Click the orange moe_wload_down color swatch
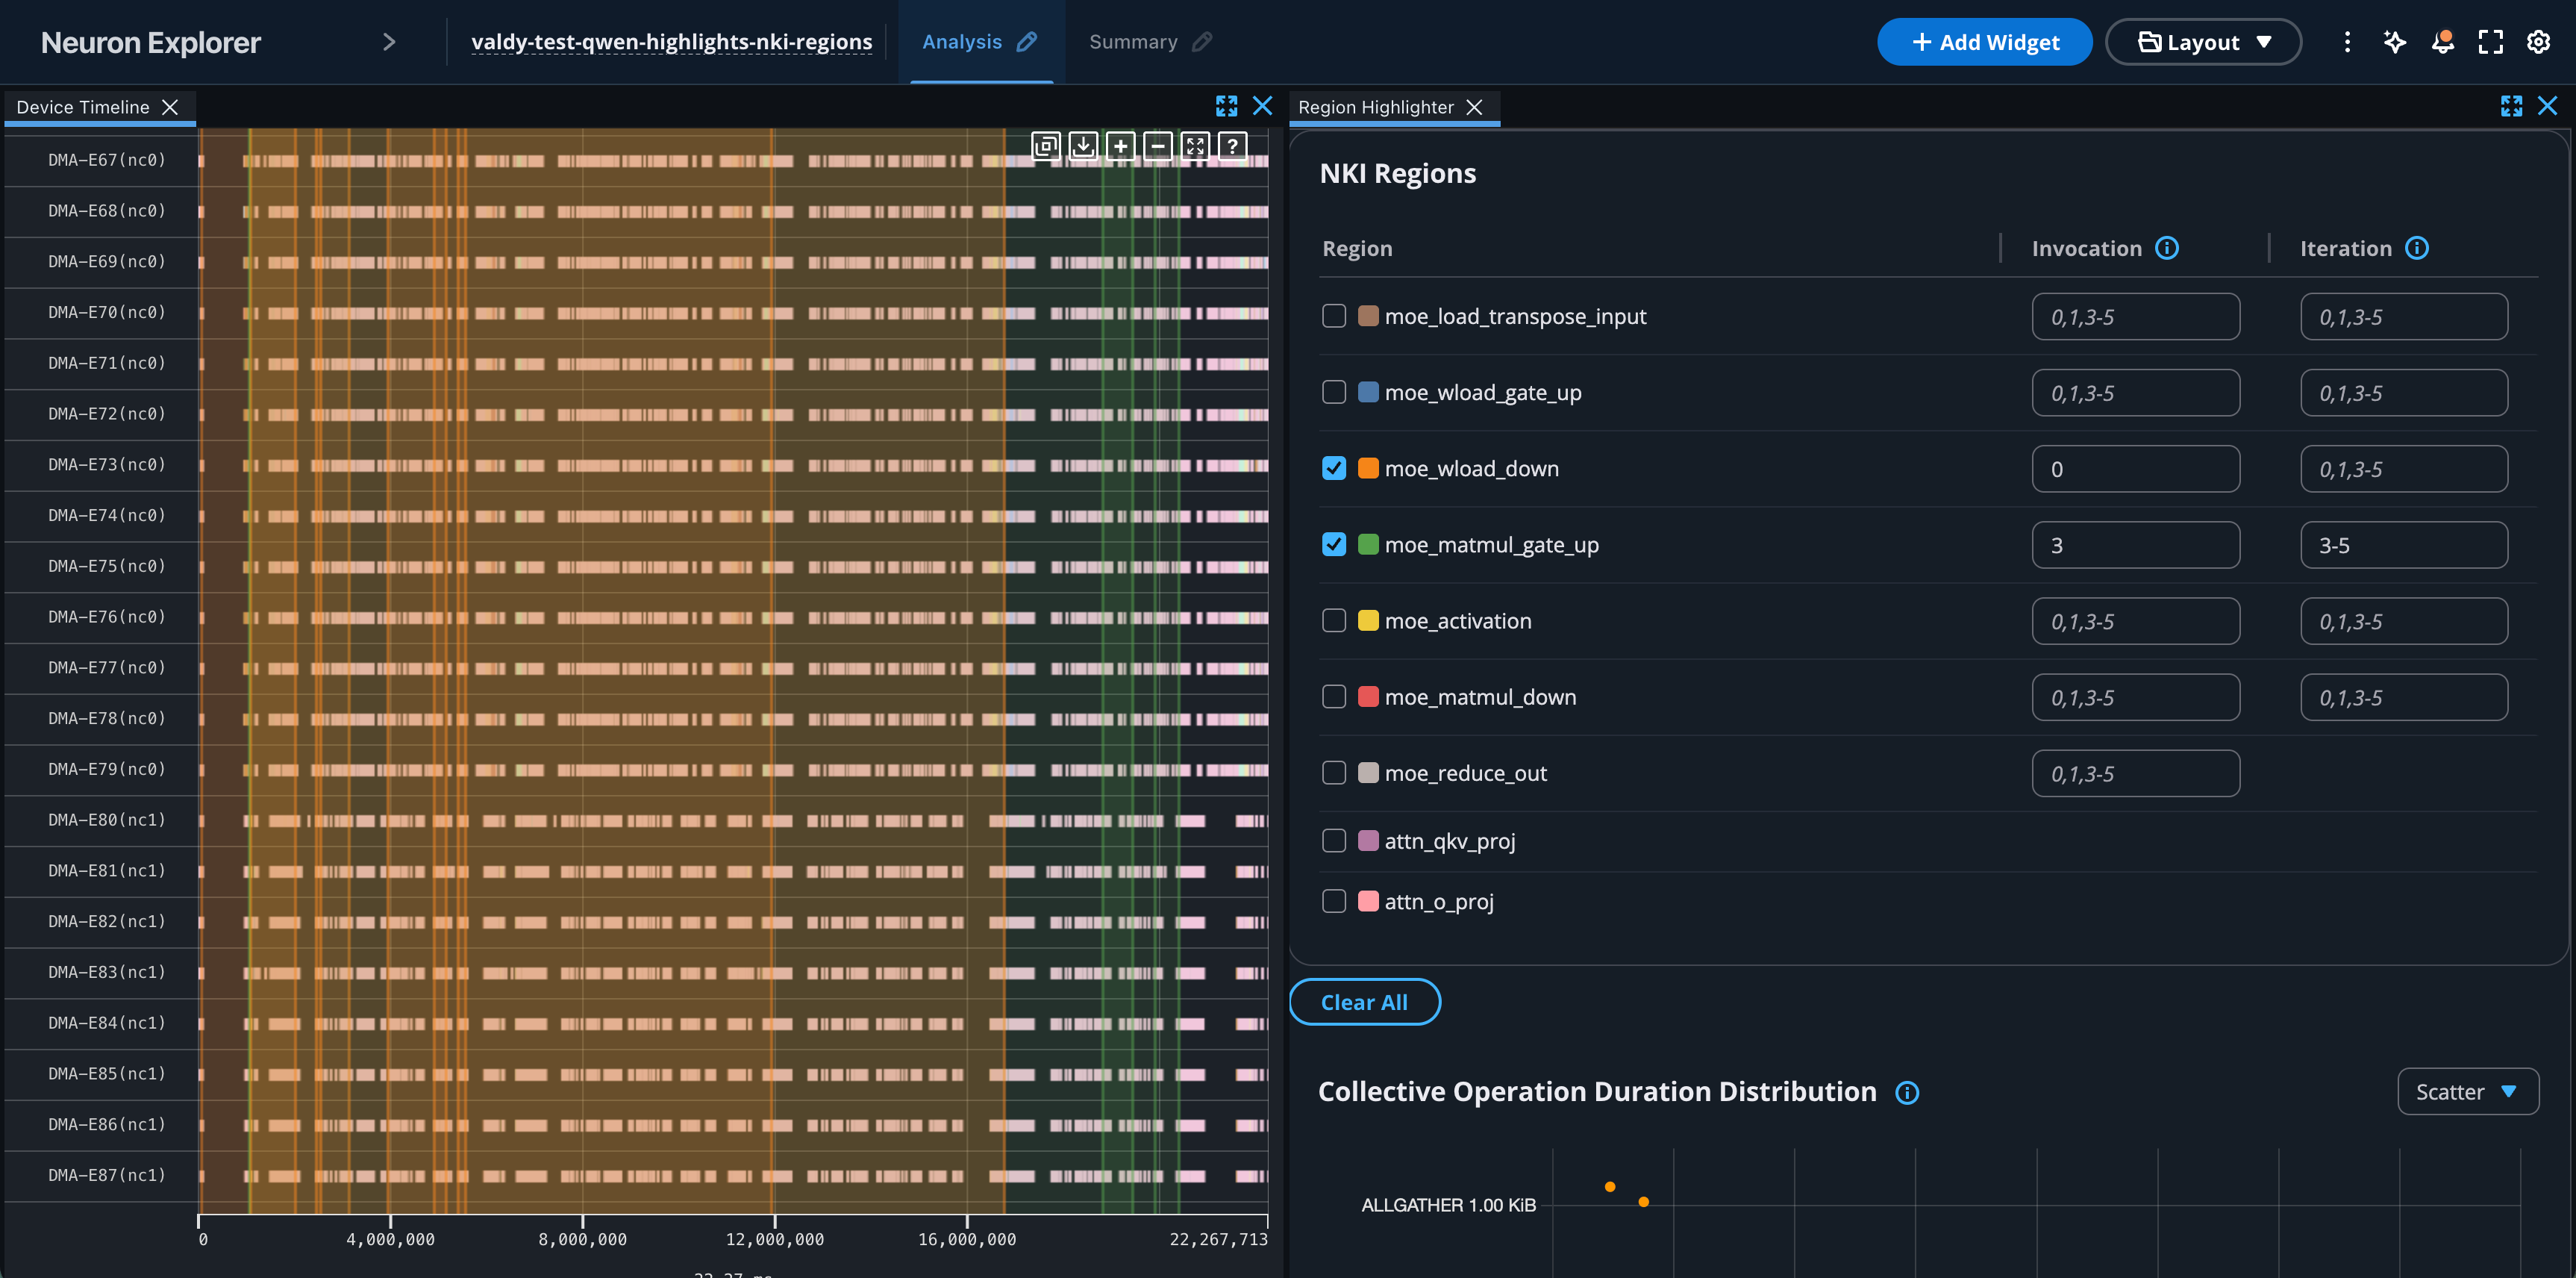 tap(1368, 468)
